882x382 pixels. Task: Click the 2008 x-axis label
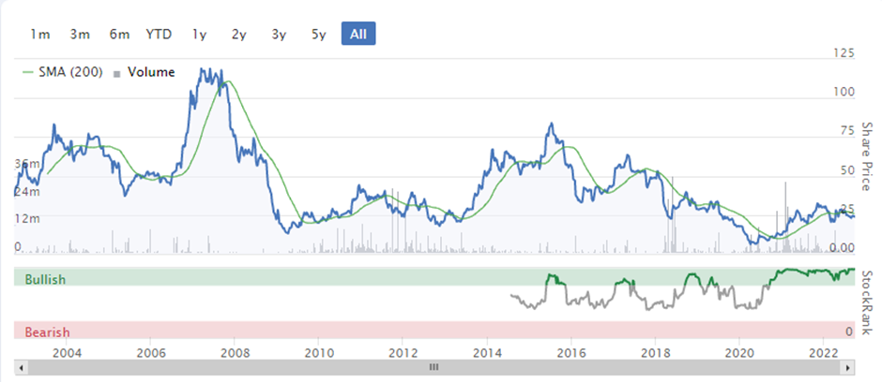click(235, 353)
